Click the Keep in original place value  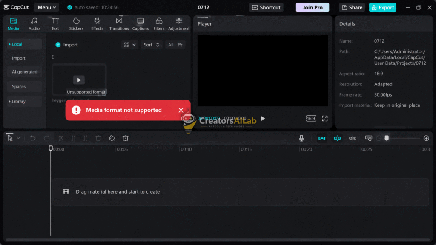(x=397, y=105)
